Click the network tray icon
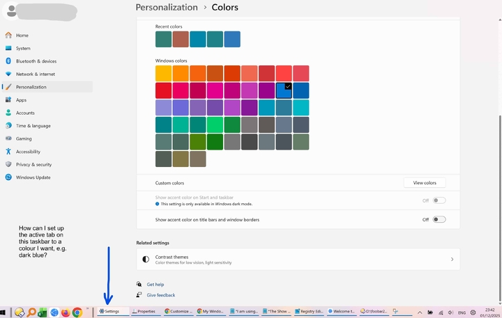502x318 pixels. point(441,312)
